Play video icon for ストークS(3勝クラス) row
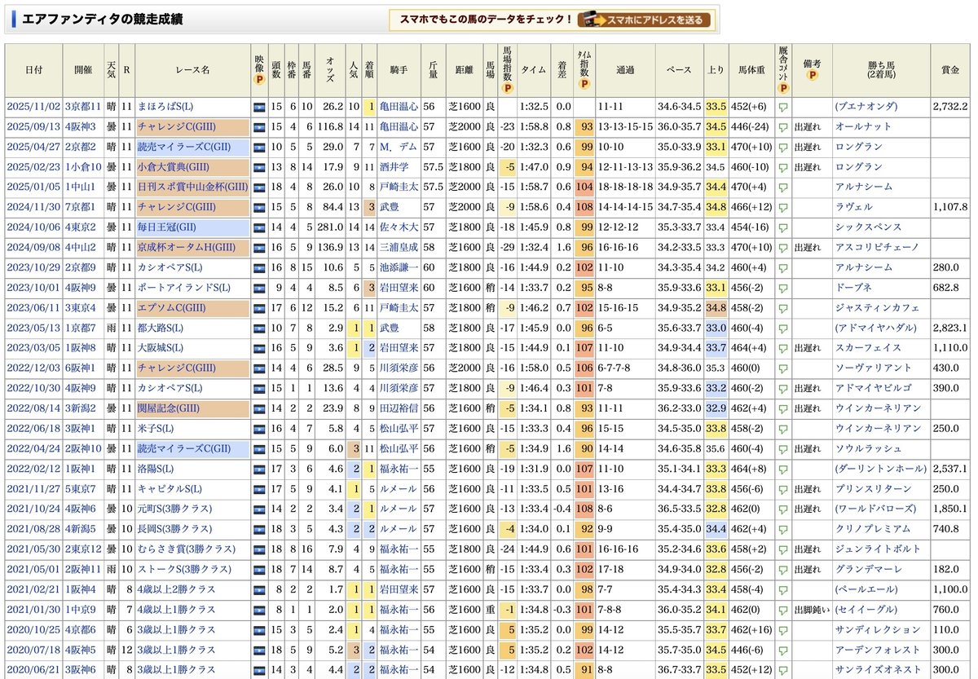The width and height of the screenshot is (978, 679). 259,569
